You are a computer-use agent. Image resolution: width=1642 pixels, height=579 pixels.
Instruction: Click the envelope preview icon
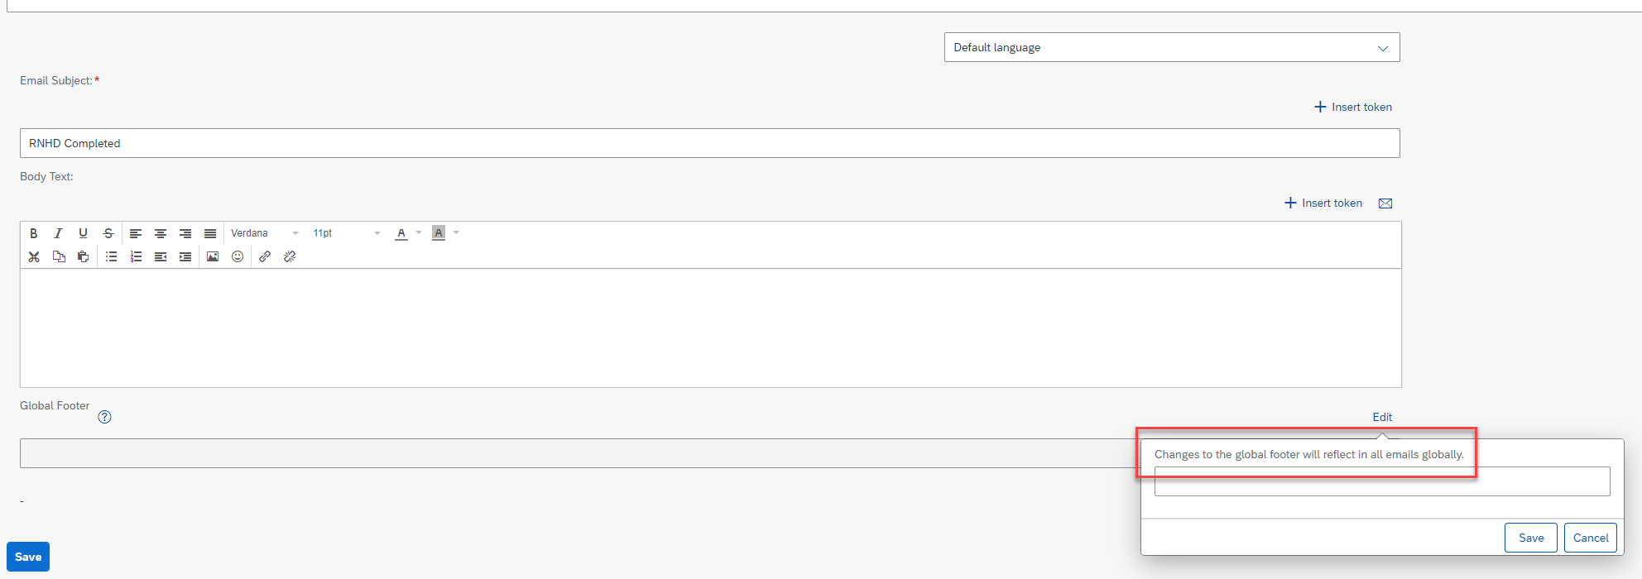(1385, 203)
